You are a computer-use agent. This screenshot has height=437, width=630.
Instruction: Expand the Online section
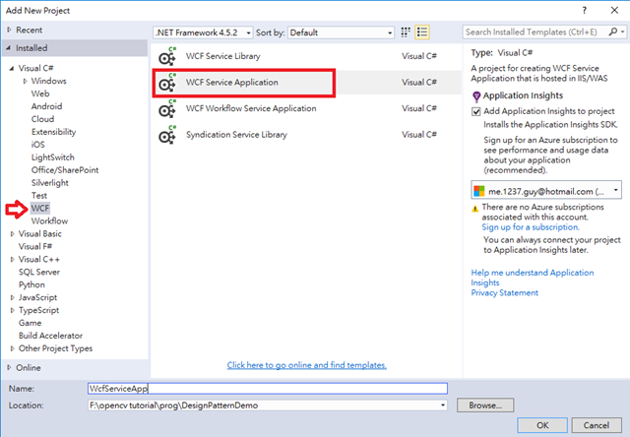click(x=9, y=367)
